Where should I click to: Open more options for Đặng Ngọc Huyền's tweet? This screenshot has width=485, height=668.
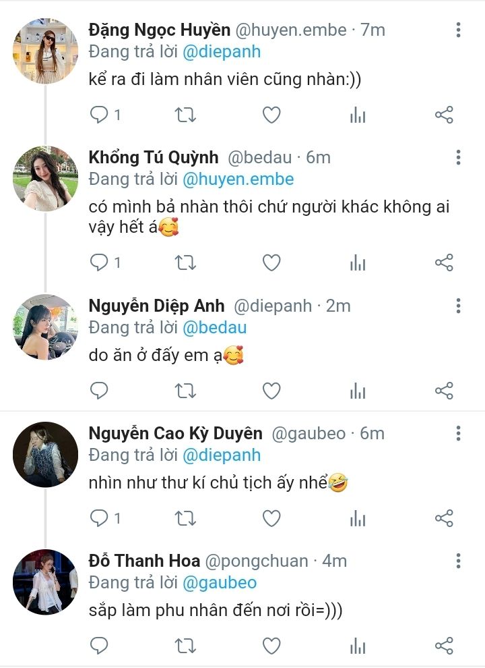point(458,30)
